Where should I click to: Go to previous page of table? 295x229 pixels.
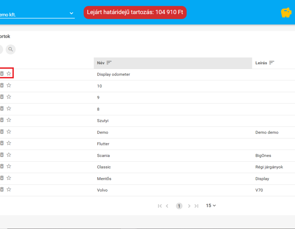(x=167, y=206)
